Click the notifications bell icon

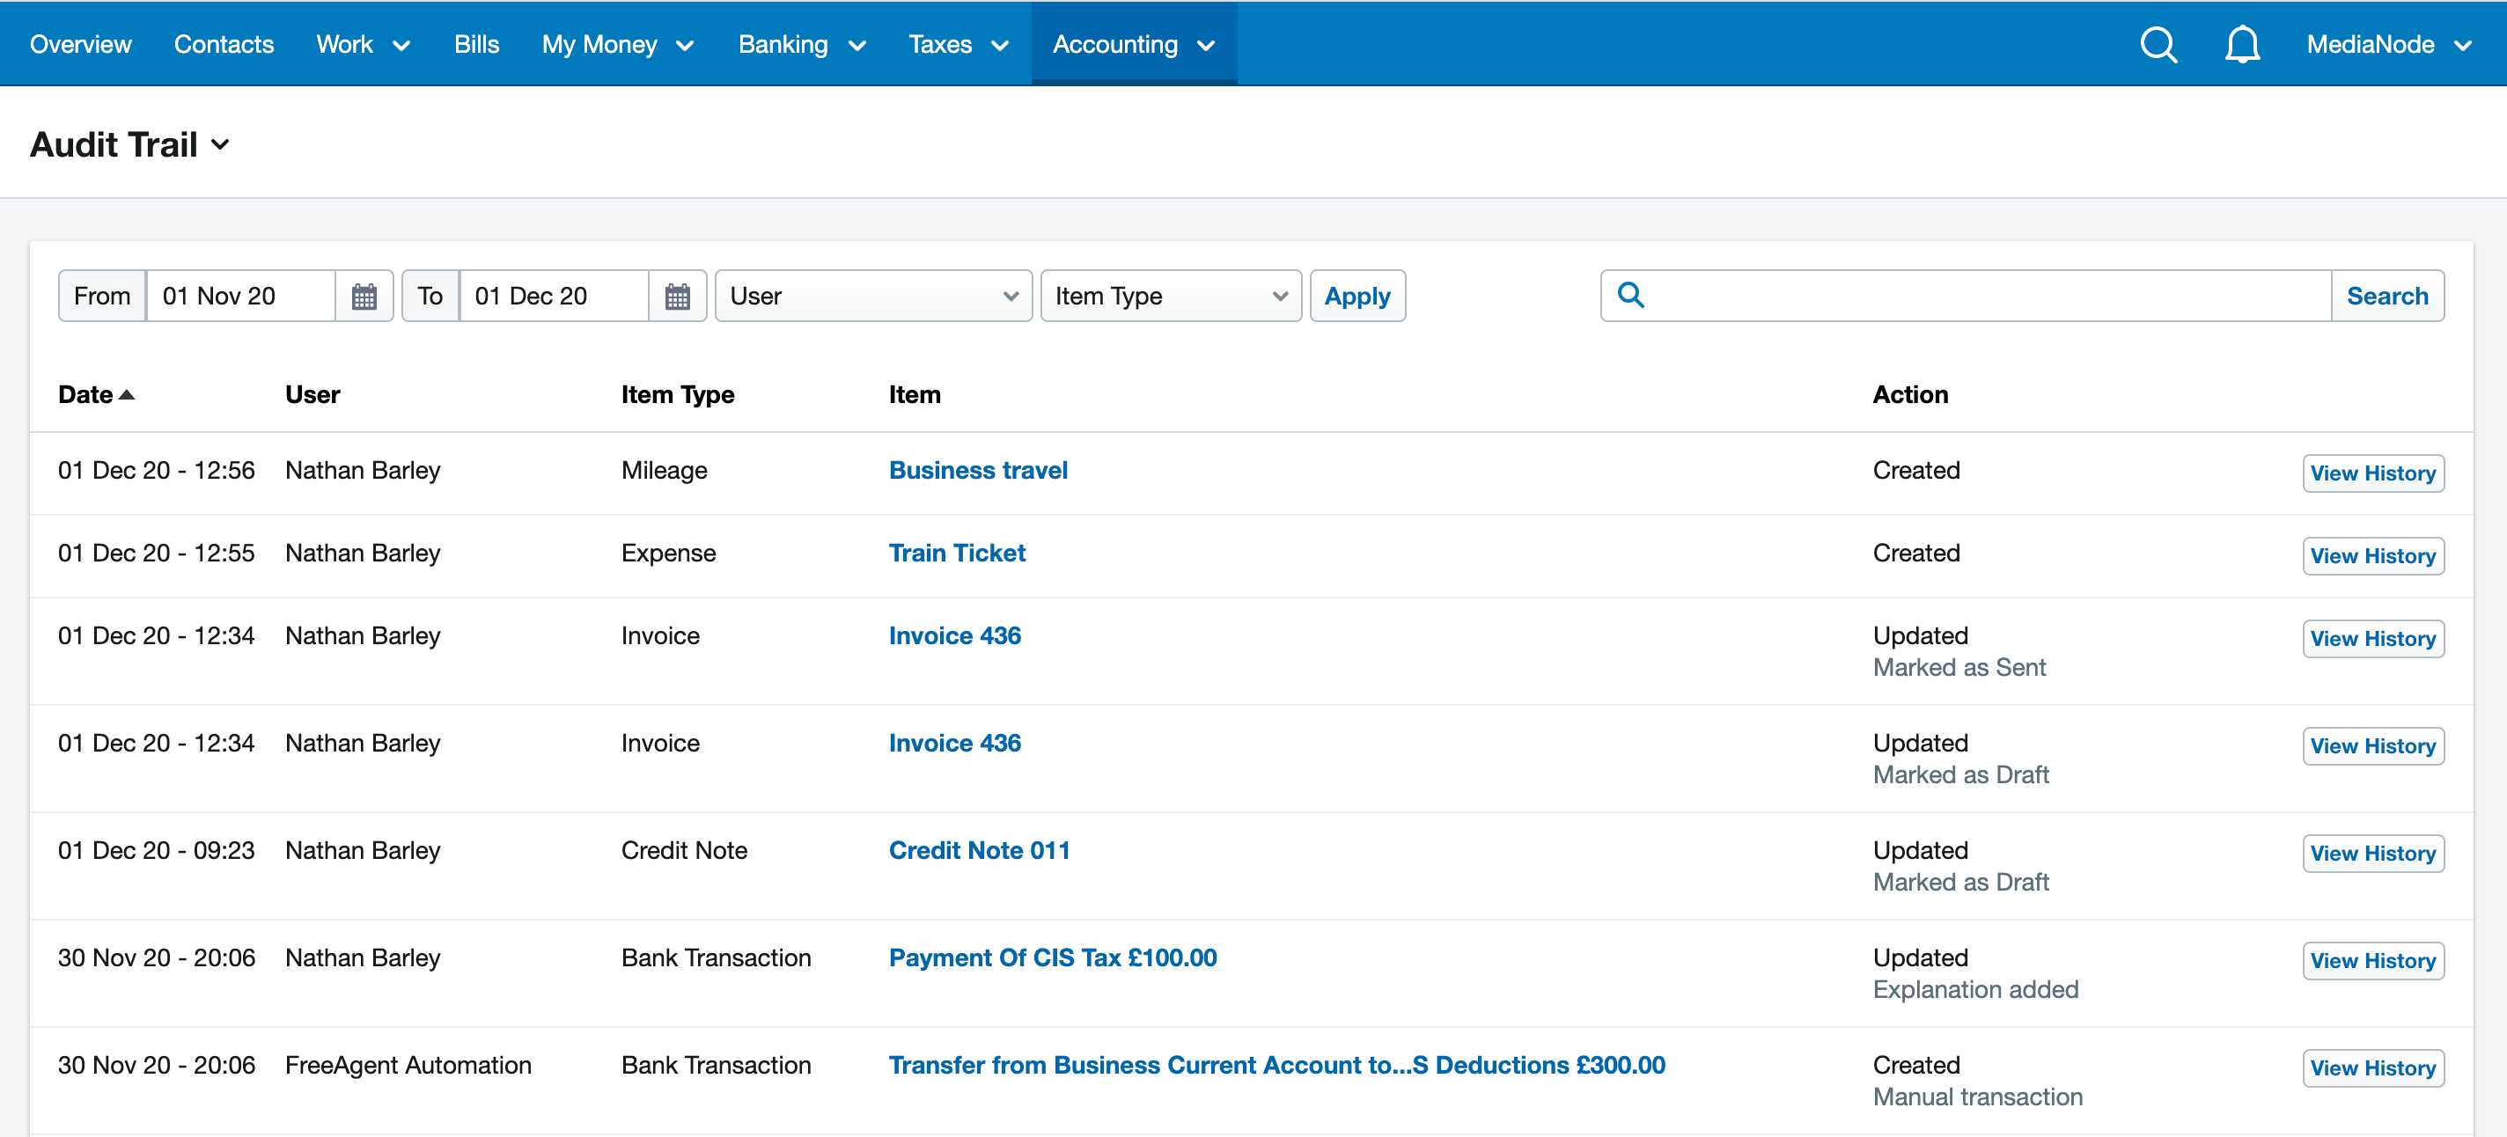2240,43
